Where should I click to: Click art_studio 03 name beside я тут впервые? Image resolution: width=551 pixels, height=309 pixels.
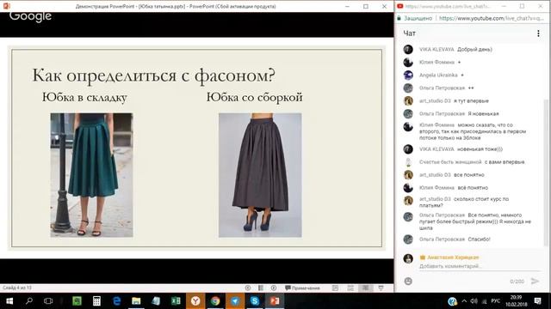click(x=435, y=101)
